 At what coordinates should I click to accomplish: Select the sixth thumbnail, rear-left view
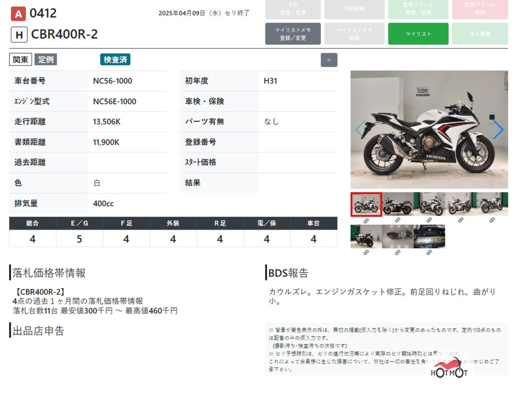(366, 236)
